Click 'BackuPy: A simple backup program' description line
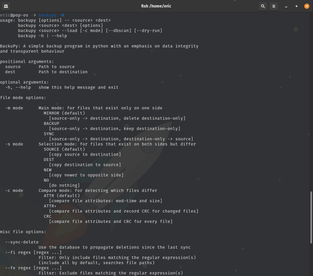The image size is (313, 276). click(x=99, y=46)
